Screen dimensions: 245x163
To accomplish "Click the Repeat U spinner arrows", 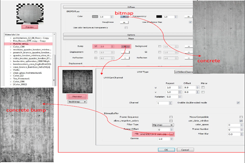I will [180, 88].
